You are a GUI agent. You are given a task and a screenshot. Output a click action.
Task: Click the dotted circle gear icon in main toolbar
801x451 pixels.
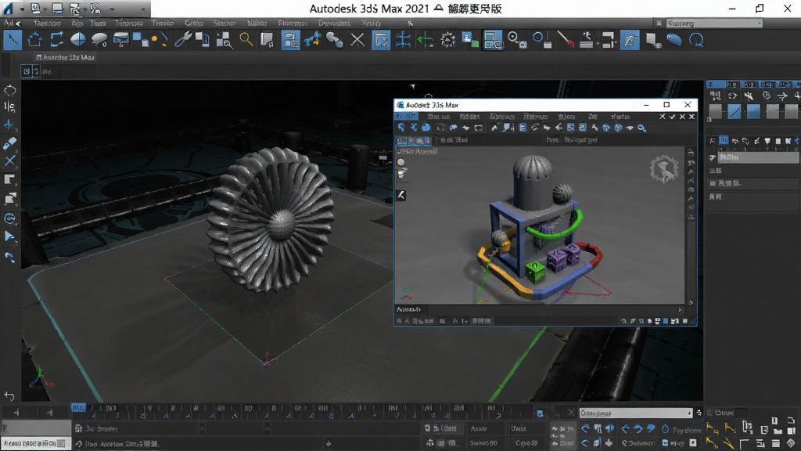tap(448, 40)
